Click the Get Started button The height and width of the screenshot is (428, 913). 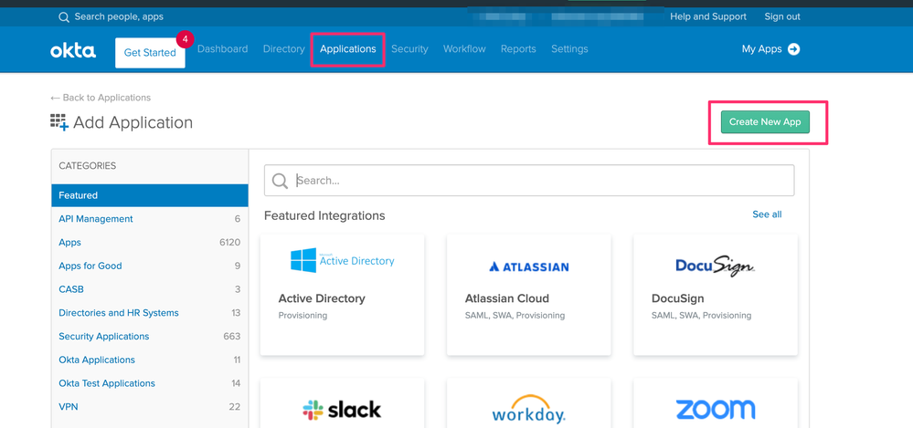150,53
